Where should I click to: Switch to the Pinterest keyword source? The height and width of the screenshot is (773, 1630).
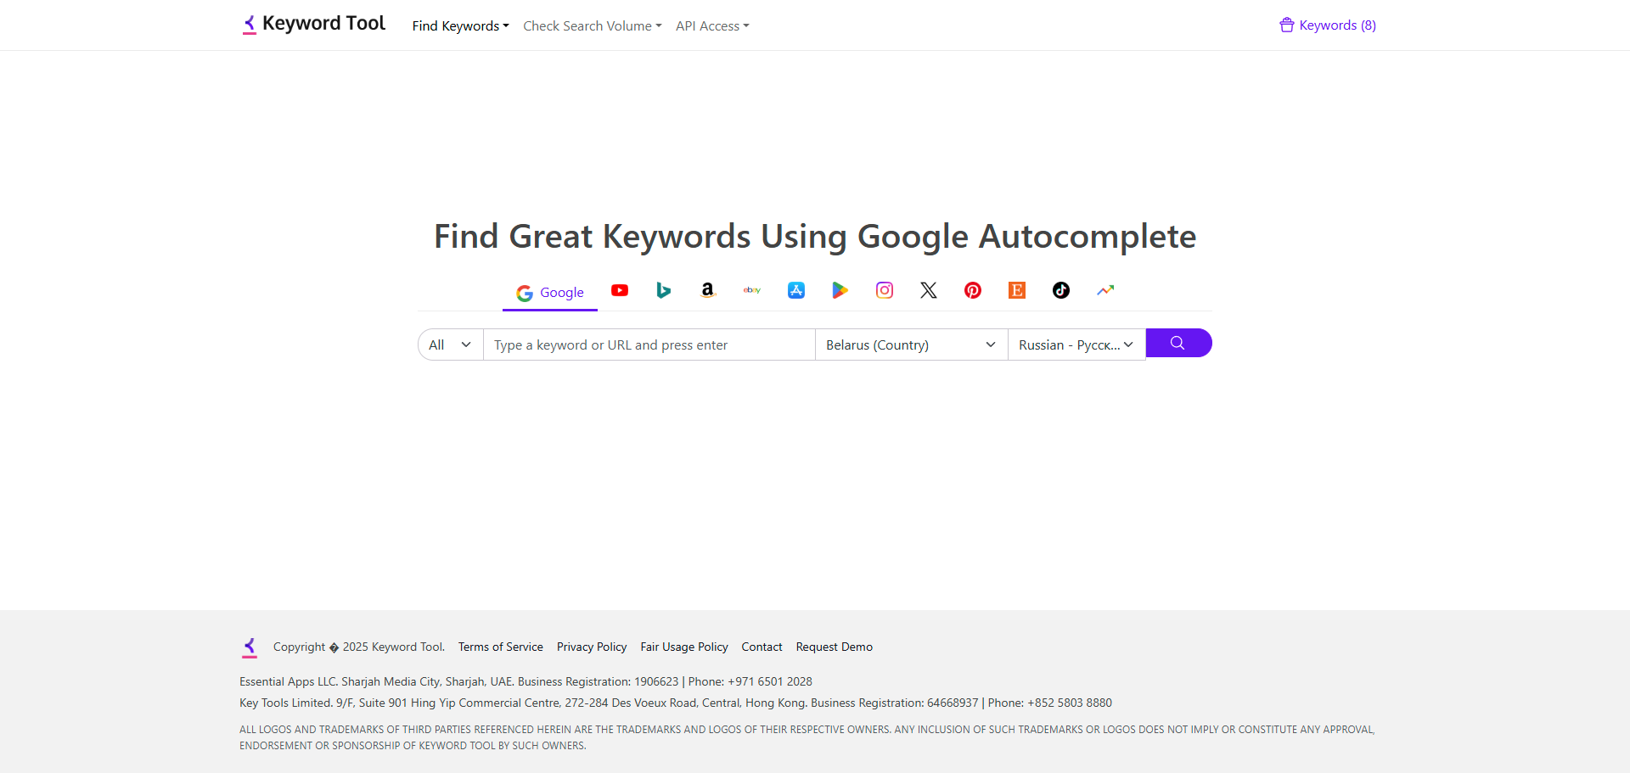tap(973, 290)
